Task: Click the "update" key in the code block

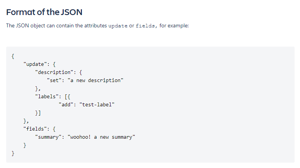Action: click(35, 64)
